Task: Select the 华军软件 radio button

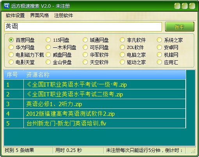Action: pyautogui.click(x=85, y=55)
